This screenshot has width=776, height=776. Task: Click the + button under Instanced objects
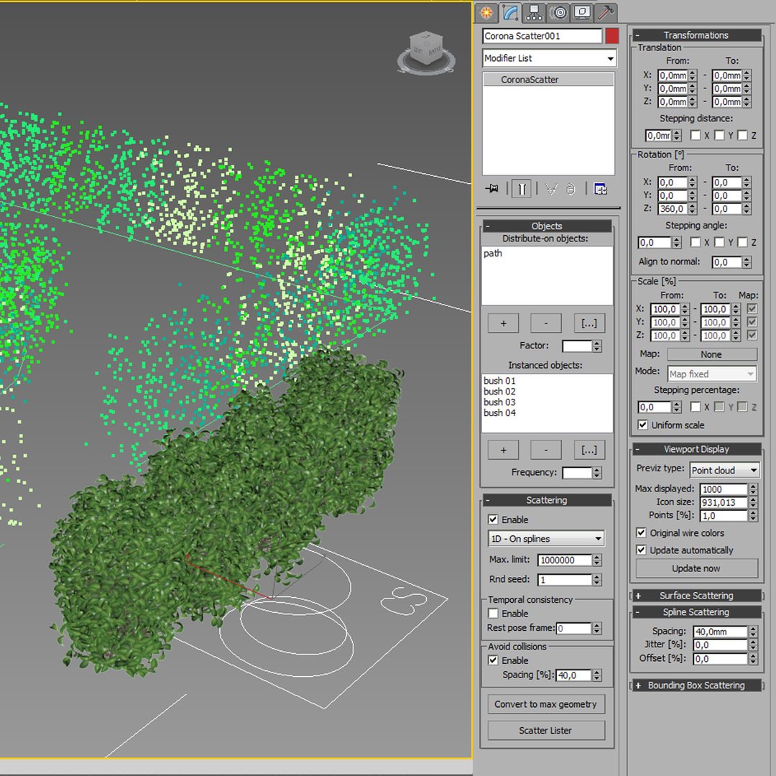[503, 451]
